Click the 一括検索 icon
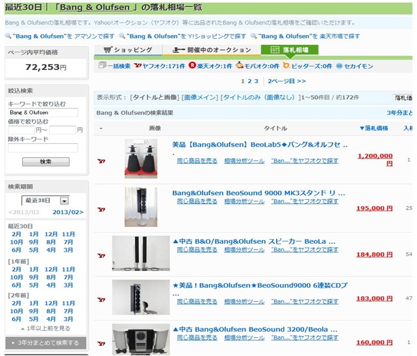The image size is (417, 356). 102,66
